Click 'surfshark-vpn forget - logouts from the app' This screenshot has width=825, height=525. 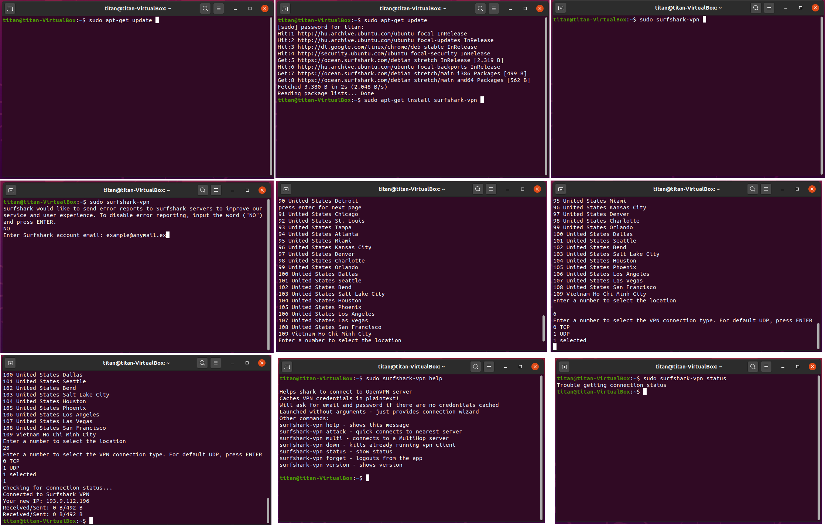coord(351,458)
